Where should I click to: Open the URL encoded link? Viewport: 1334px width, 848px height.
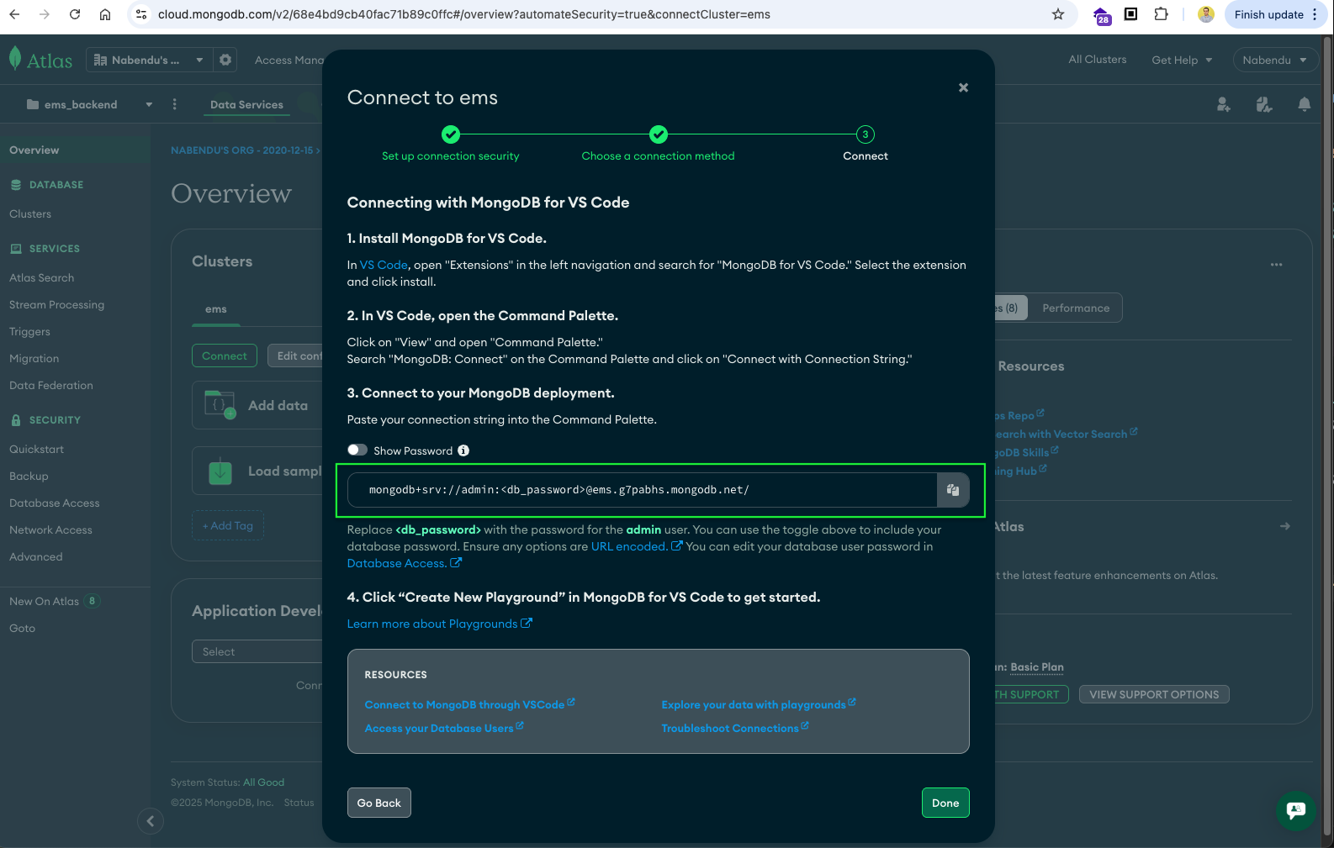636,546
